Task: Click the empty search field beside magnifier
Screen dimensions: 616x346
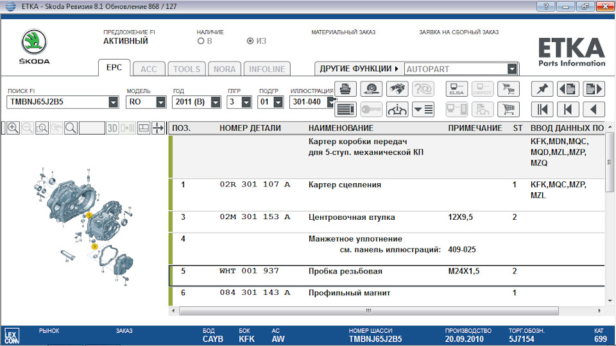Action: click(92, 128)
